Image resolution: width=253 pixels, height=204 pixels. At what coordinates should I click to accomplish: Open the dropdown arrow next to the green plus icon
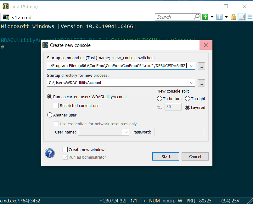(212, 17)
